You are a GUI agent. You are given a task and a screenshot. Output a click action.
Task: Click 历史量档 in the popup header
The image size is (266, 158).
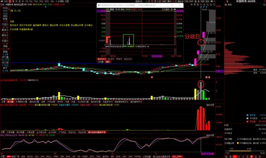[166, 9]
